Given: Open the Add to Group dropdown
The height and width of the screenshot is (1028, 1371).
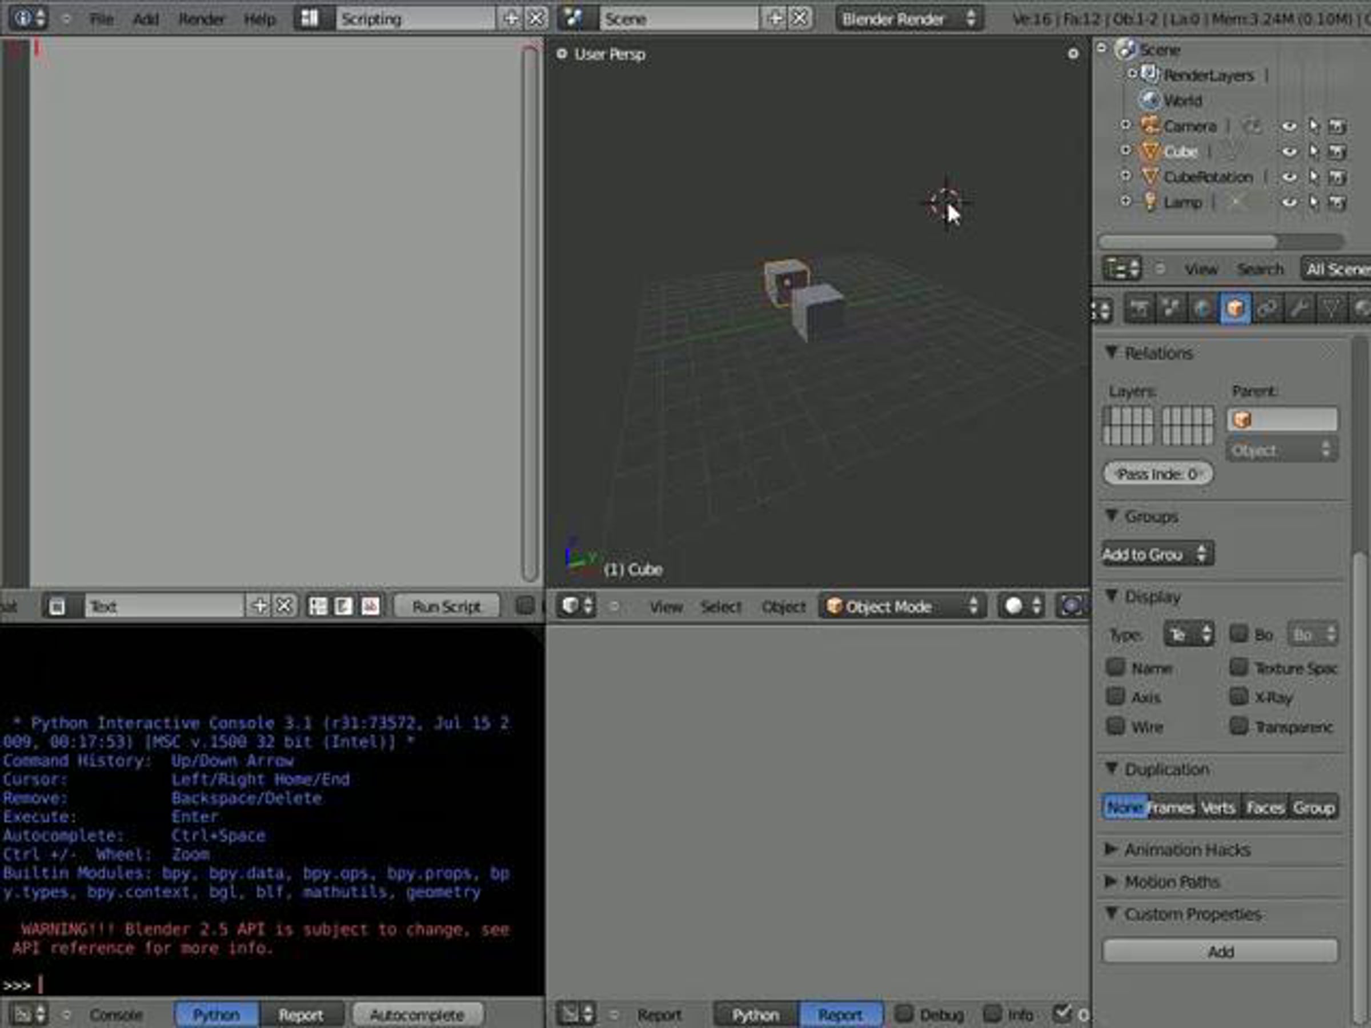Looking at the screenshot, I should pyautogui.click(x=1158, y=554).
